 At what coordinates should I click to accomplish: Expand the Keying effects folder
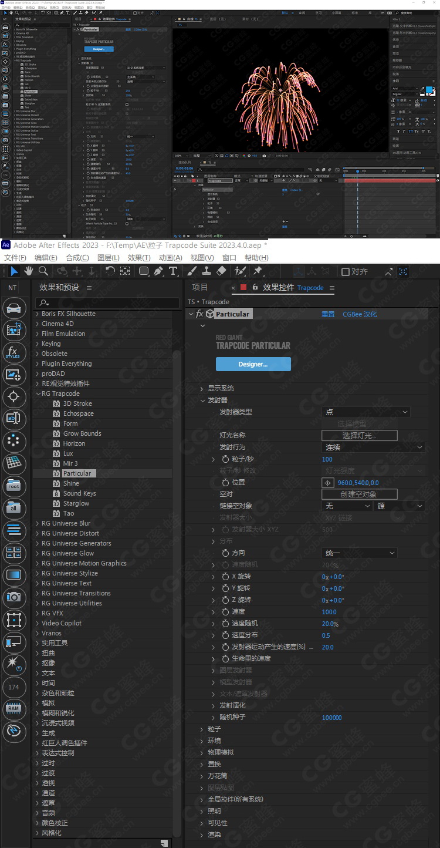(x=37, y=344)
